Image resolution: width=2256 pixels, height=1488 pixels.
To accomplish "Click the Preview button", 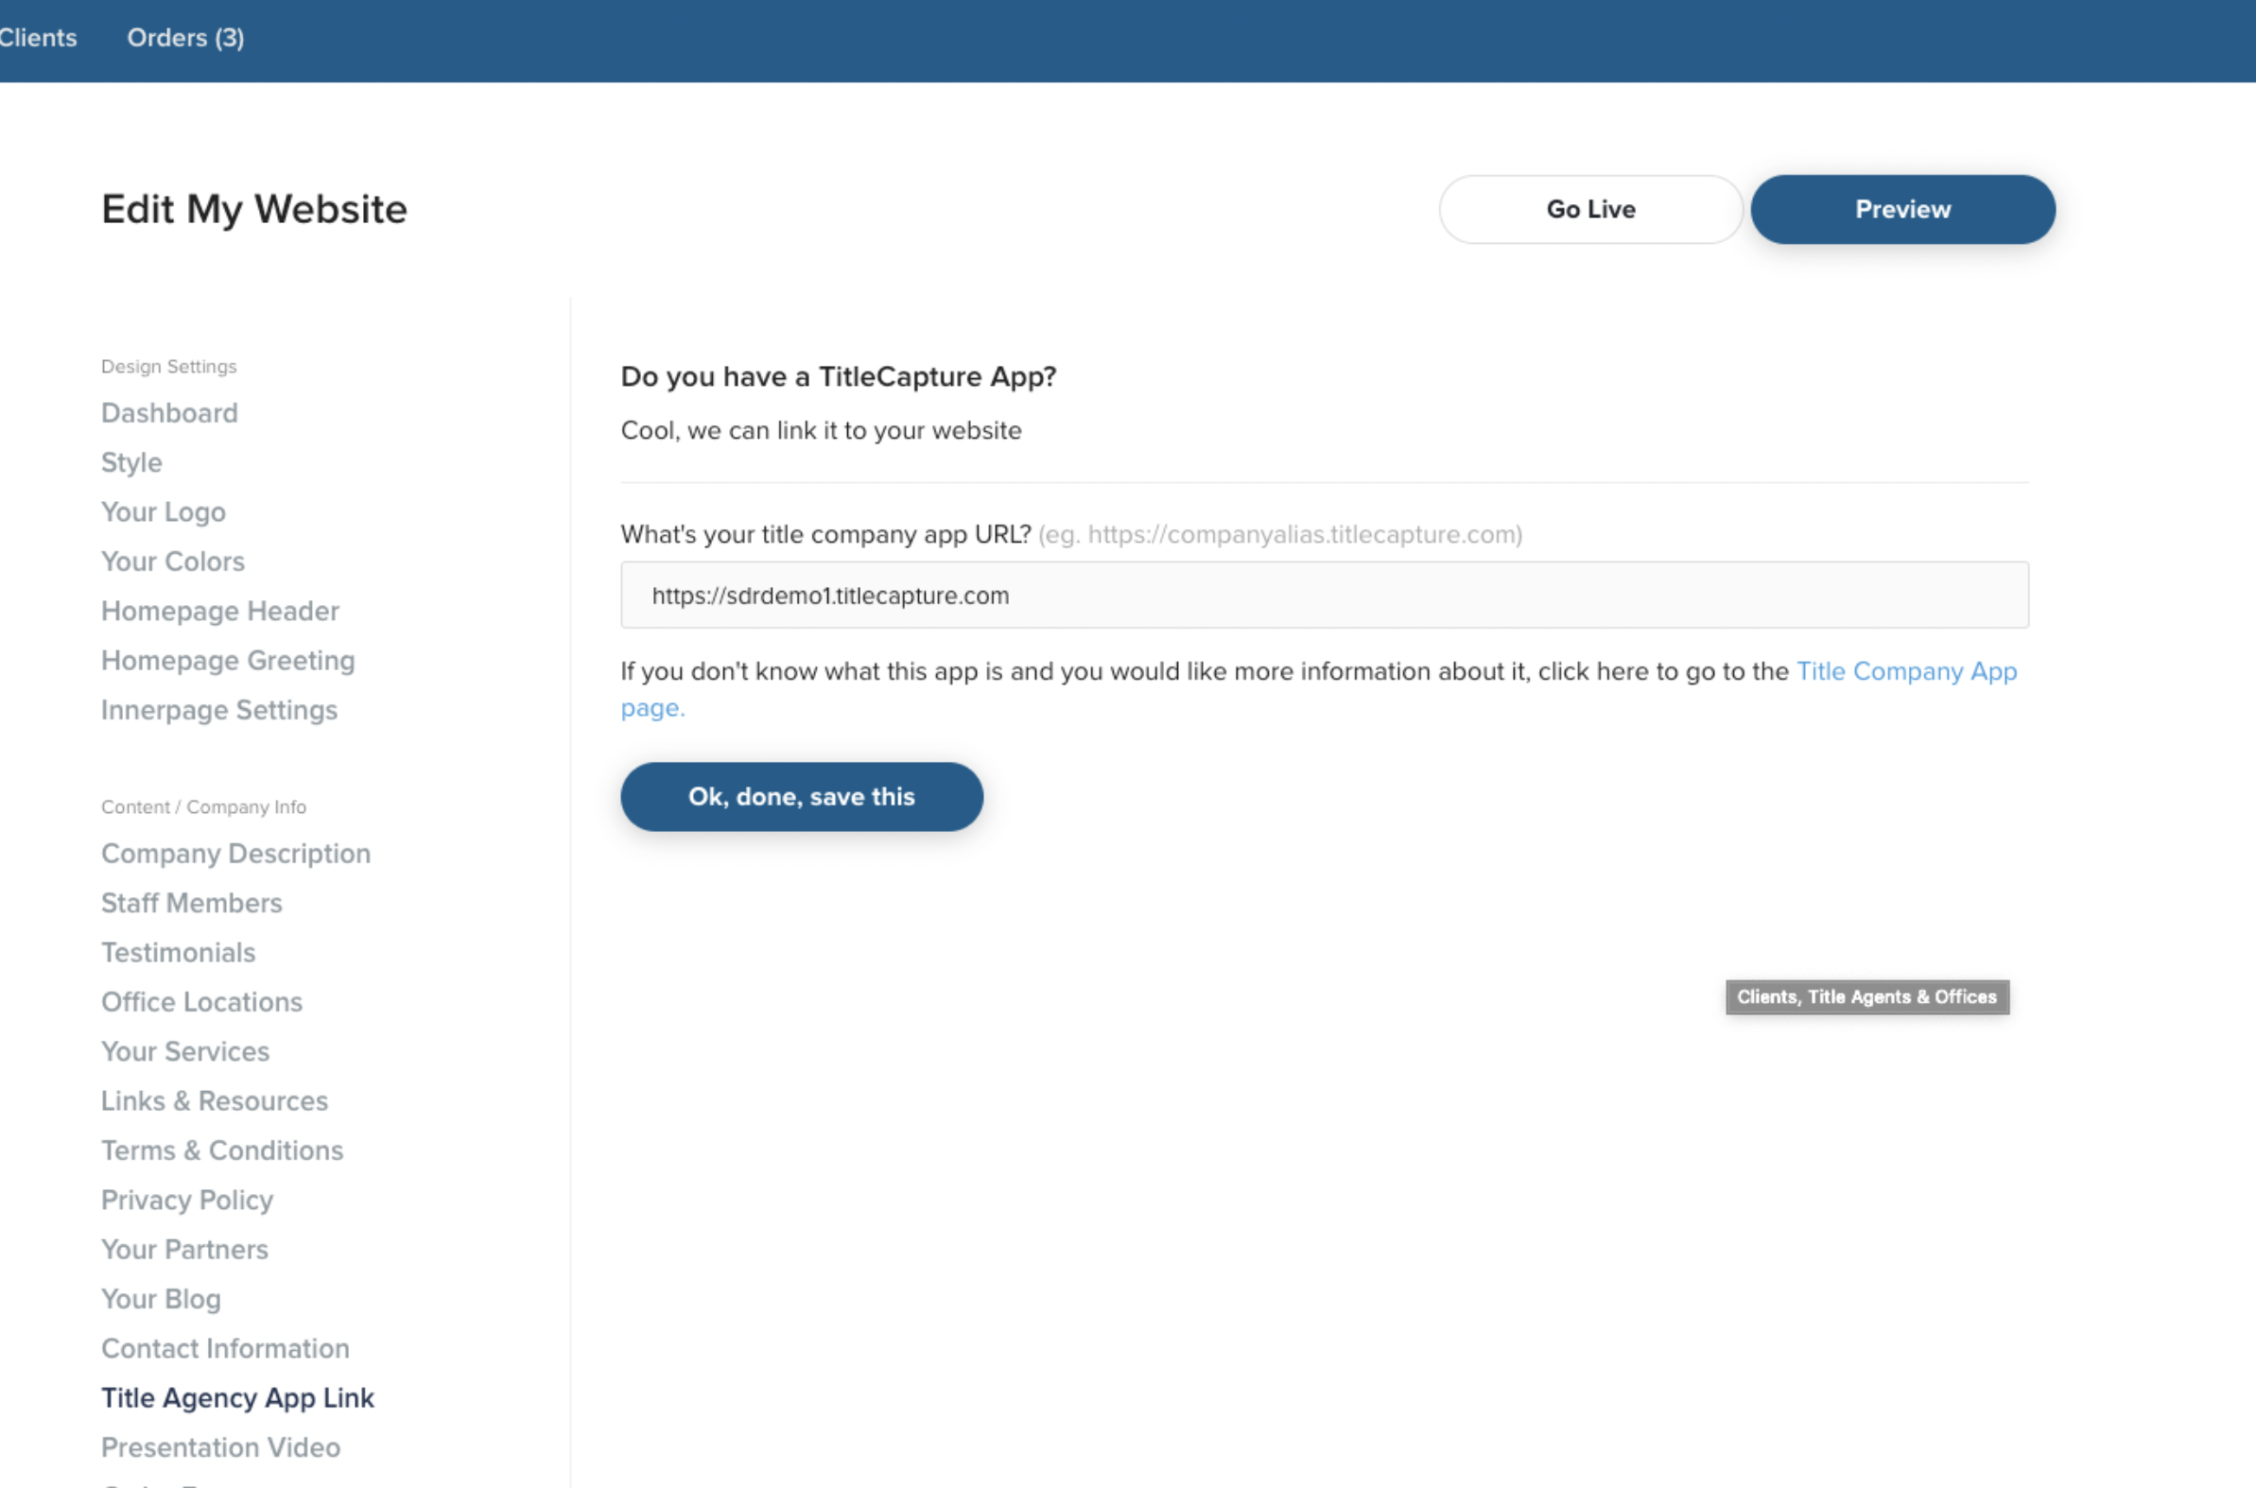I will point(1902,209).
